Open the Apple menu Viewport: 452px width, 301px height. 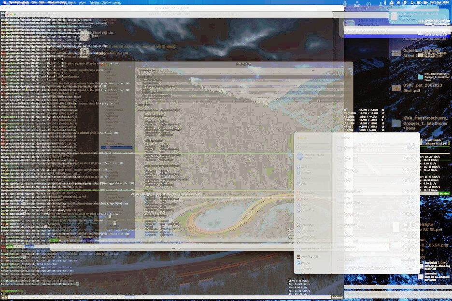(x=4, y=2)
